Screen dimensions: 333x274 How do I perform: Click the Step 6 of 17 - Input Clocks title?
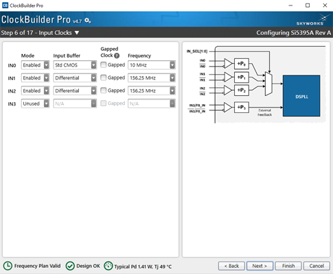pyautogui.click(x=36, y=33)
